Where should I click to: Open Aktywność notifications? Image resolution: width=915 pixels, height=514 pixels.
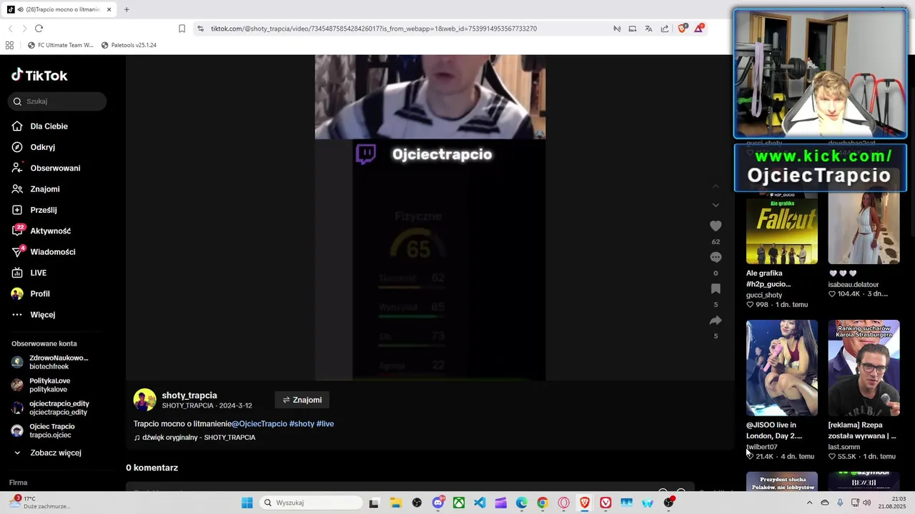(50, 231)
